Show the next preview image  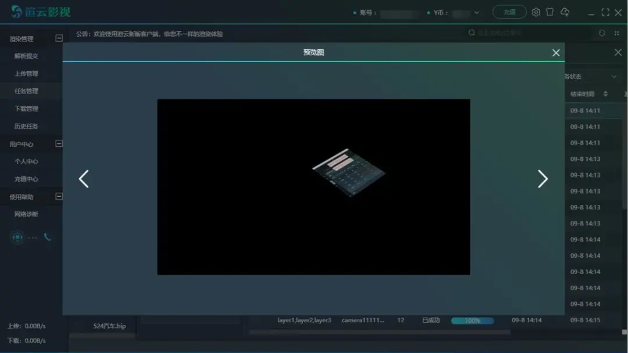pyautogui.click(x=543, y=179)
